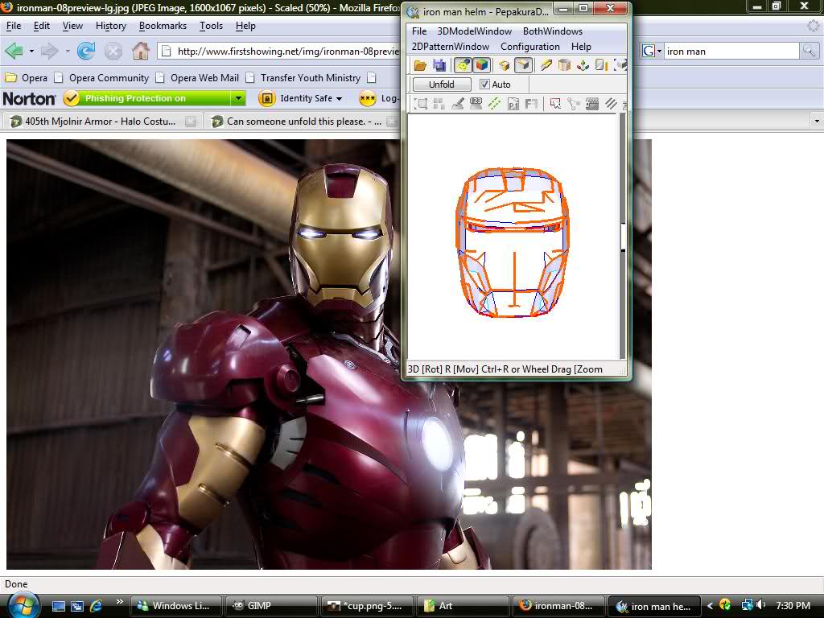This screenshot has height=618, width=824.
Task: Open the Opera Web Mail bookmark
Action: [198, 78]
